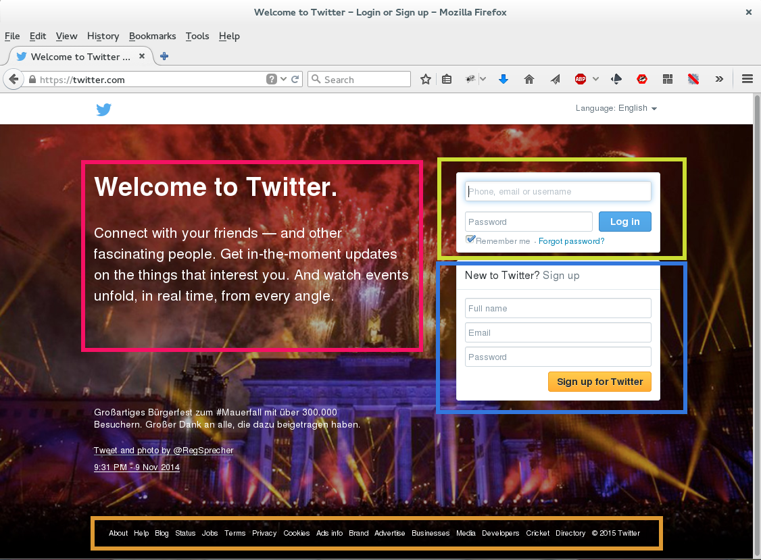Open the Directory footer link
This screenshot has height=560, width=761.
(570, 533)
